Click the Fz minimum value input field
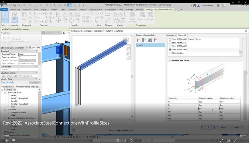Image resolution: width=249 pixels, height=143 pixels. tap(209, 109)
